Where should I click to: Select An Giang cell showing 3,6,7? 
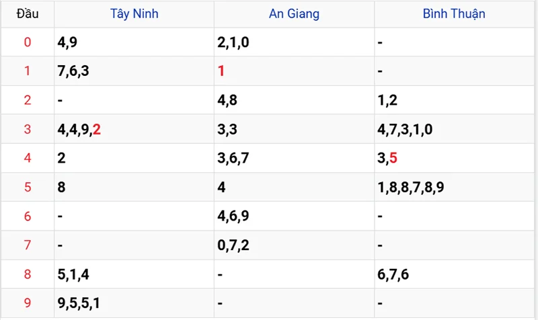click(233, 159)
